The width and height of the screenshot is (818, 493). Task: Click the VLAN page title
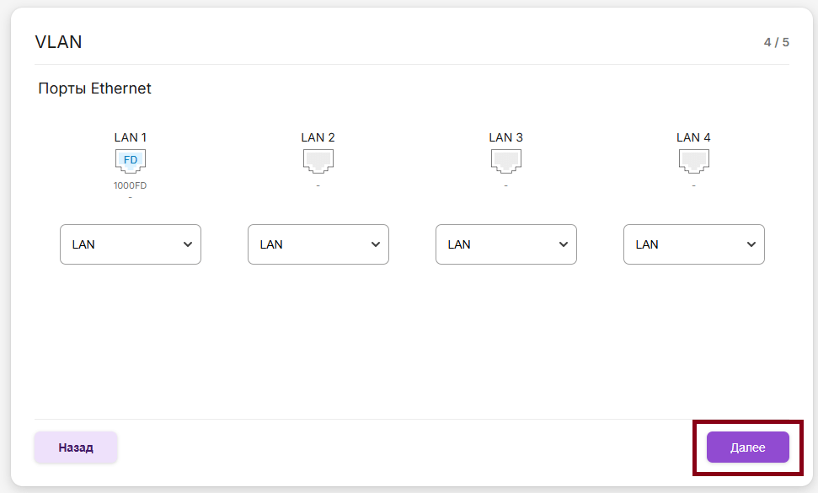pyautogui.click(x=58, y=42)
